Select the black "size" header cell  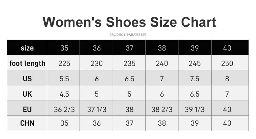27,48
